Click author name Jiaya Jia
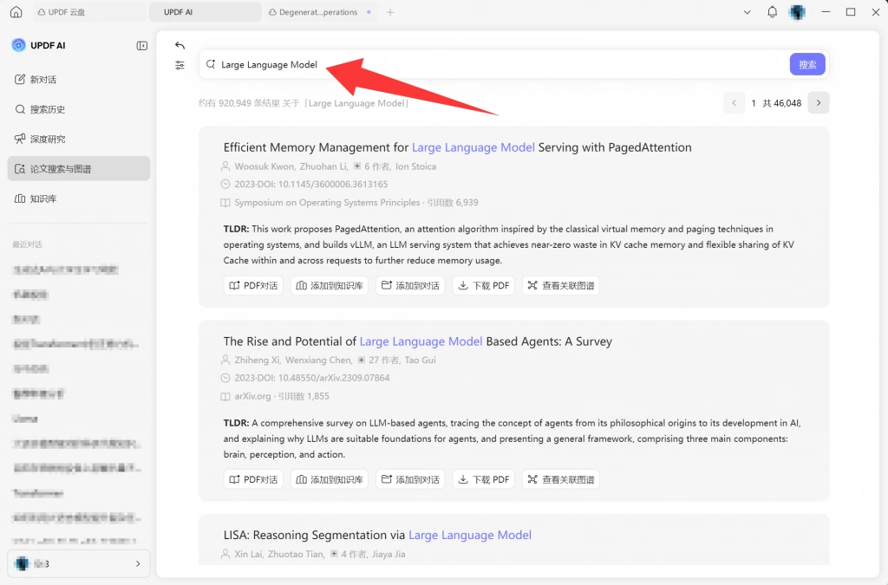The width and height of the screenshot is (888, 585). coord(388,554)
